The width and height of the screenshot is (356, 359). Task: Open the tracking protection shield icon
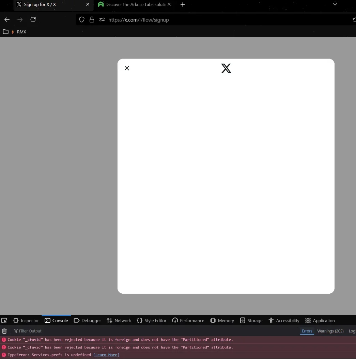pyautogui.click(x=82, y=20)
